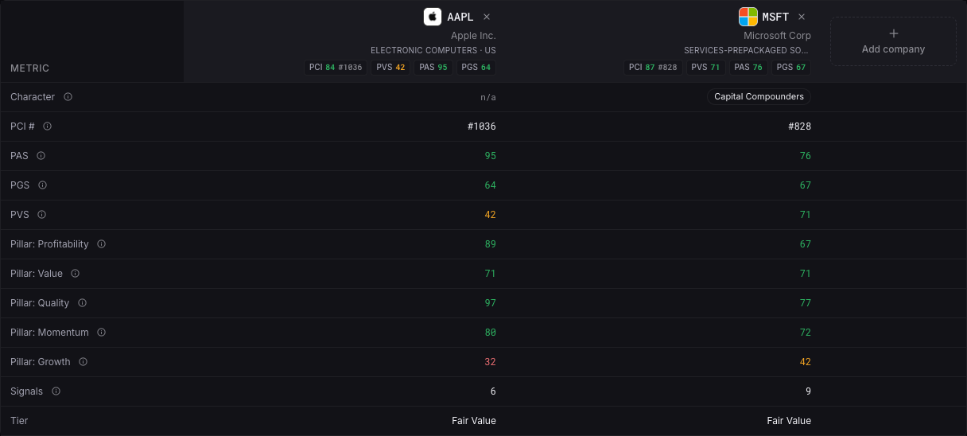The width and height of the screenshot is (967, 436).
Task: Click the info icon for Pillar: Value
Action: [x=75, y=274]
